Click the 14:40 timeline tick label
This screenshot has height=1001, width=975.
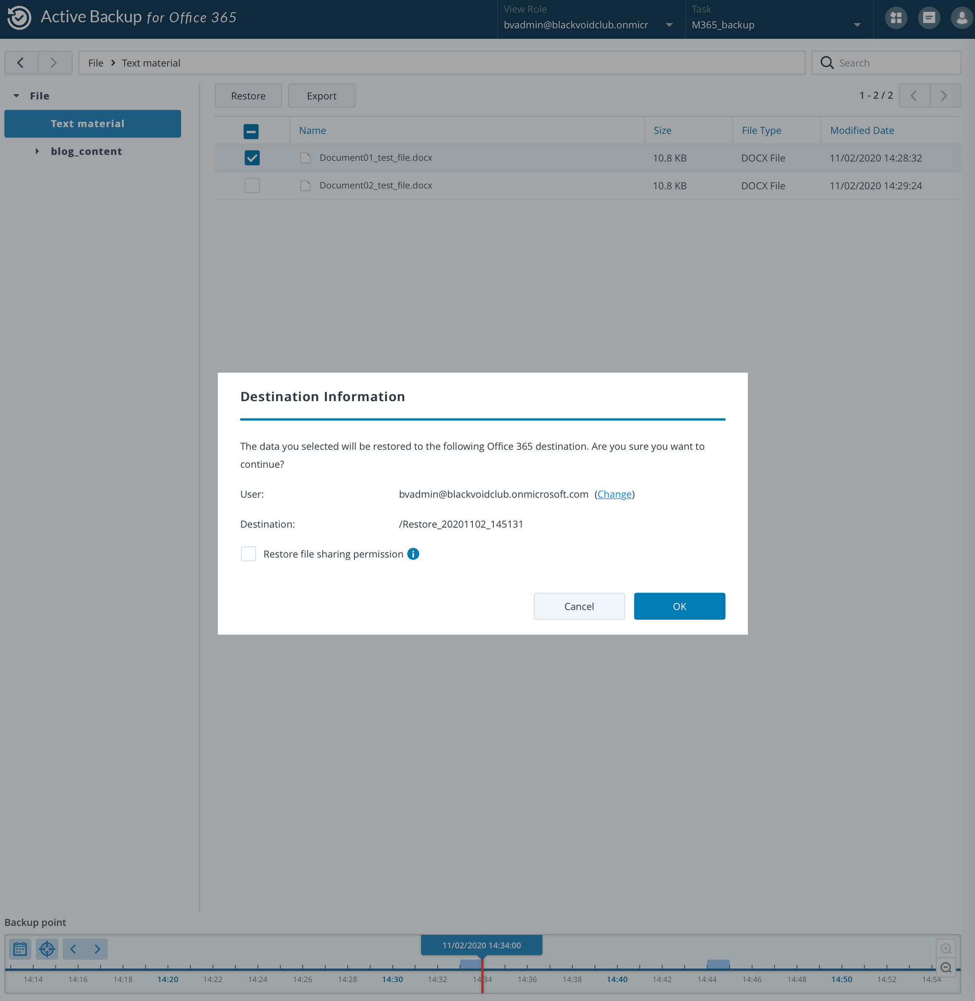pos(617,979)
